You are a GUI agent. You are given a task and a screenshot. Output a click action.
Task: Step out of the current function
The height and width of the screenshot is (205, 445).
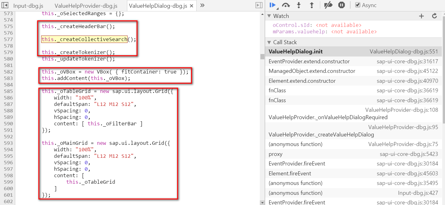coord(312,5)
